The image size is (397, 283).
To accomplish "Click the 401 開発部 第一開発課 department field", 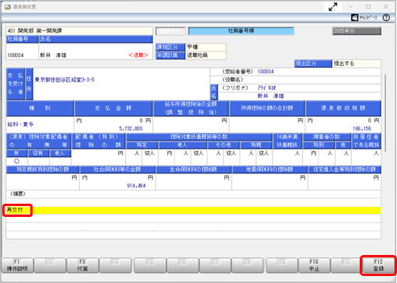I will (79, 31).
